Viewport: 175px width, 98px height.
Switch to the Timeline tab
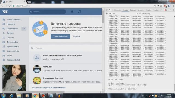(148, 10)
